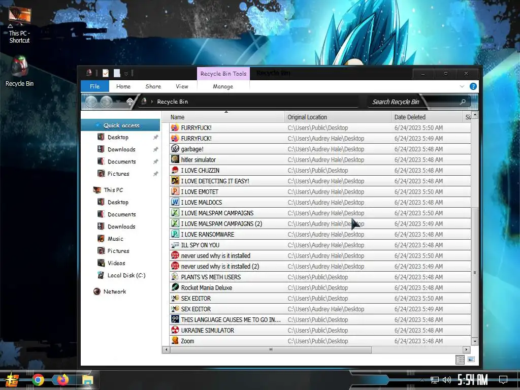Open the Home ribbon tab
Screen dimensions: 520x390
coord(123,86)
